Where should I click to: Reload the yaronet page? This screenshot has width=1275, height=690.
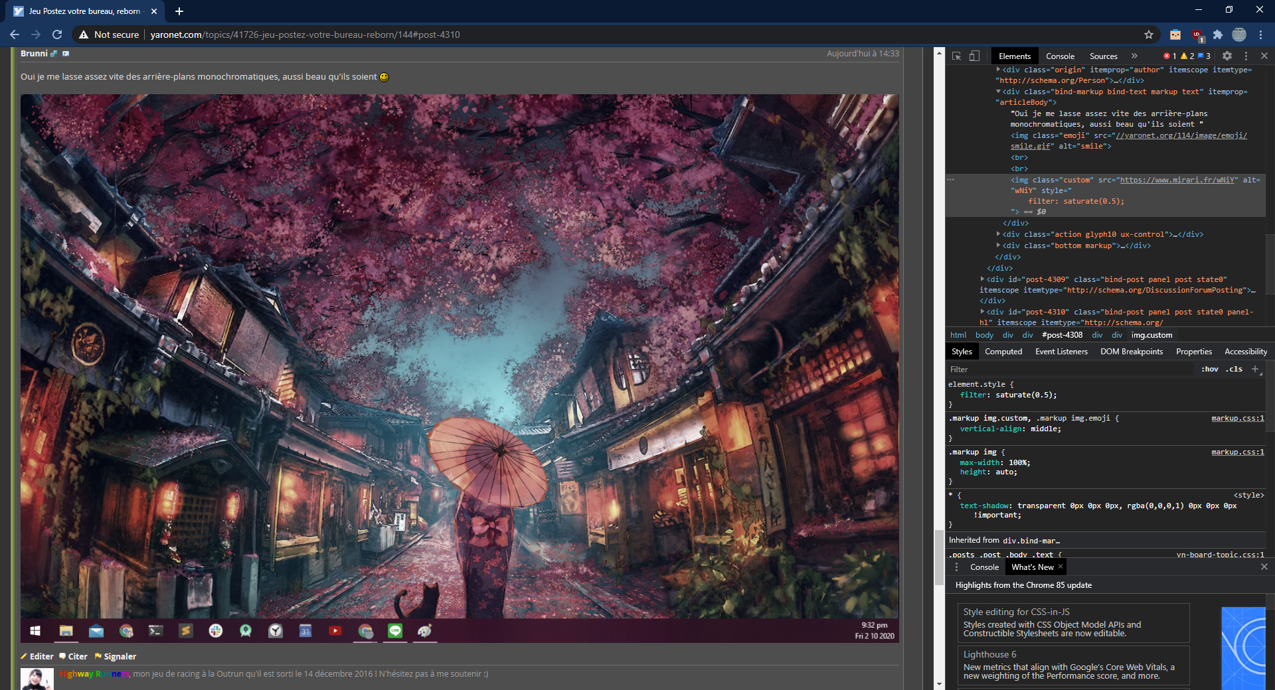point(57,34)
